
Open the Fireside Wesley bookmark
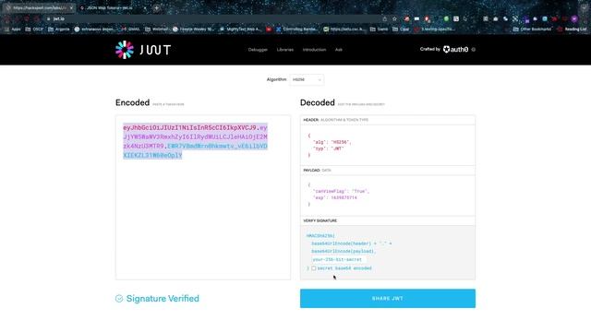coord(193,29)
